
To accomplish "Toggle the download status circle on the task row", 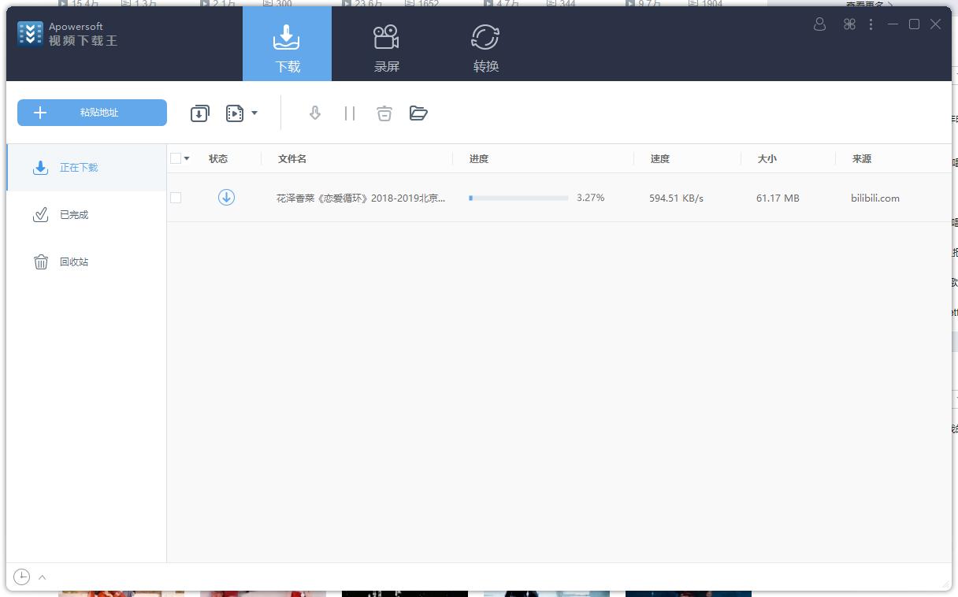I will 226,198.
